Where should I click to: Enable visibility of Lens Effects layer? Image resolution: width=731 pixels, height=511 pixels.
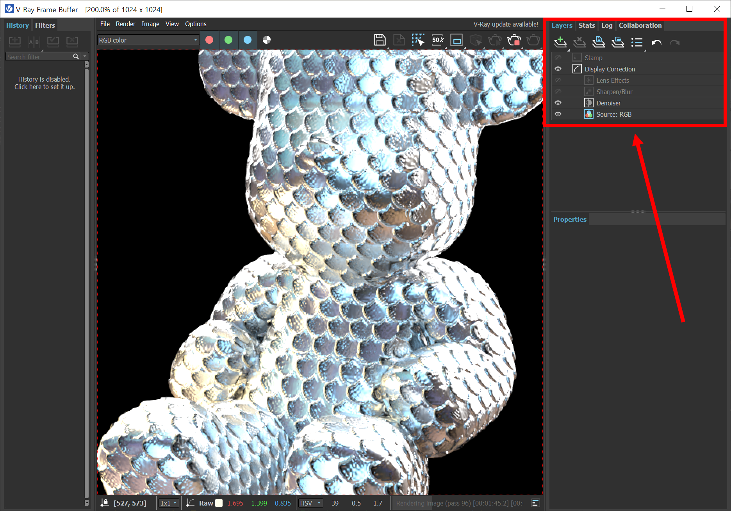pos(558,80)
